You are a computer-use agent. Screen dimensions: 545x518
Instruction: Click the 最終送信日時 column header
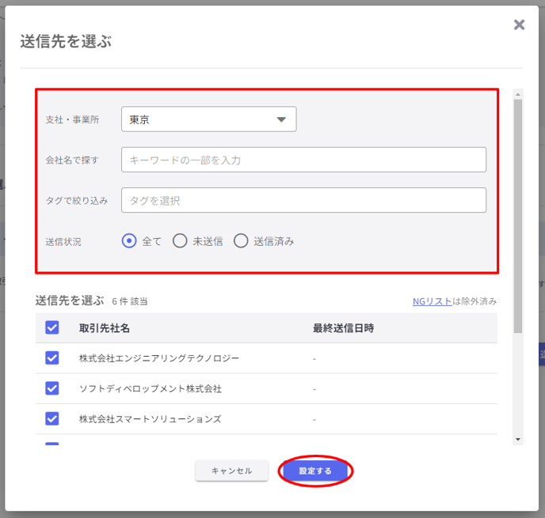(x=344, y=328)
